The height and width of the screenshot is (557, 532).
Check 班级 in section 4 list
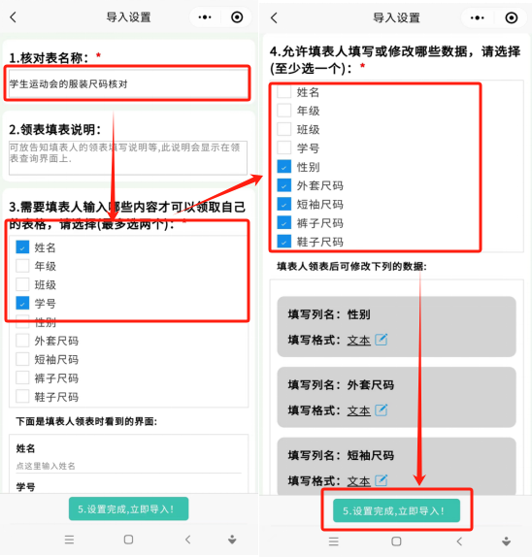click(283, 129)
